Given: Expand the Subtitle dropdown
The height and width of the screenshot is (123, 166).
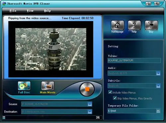Looking at the screenshot, I should coord(158,86).
